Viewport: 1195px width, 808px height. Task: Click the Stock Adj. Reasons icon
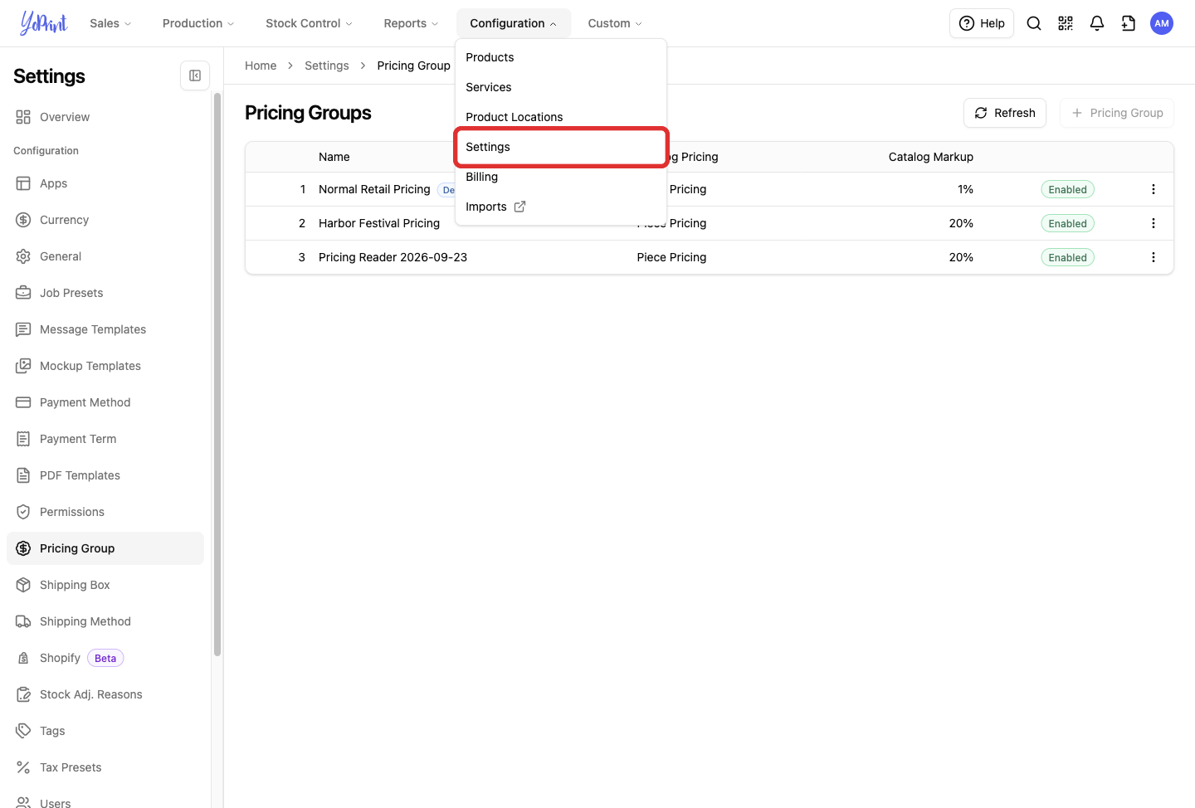click(23, 694)
